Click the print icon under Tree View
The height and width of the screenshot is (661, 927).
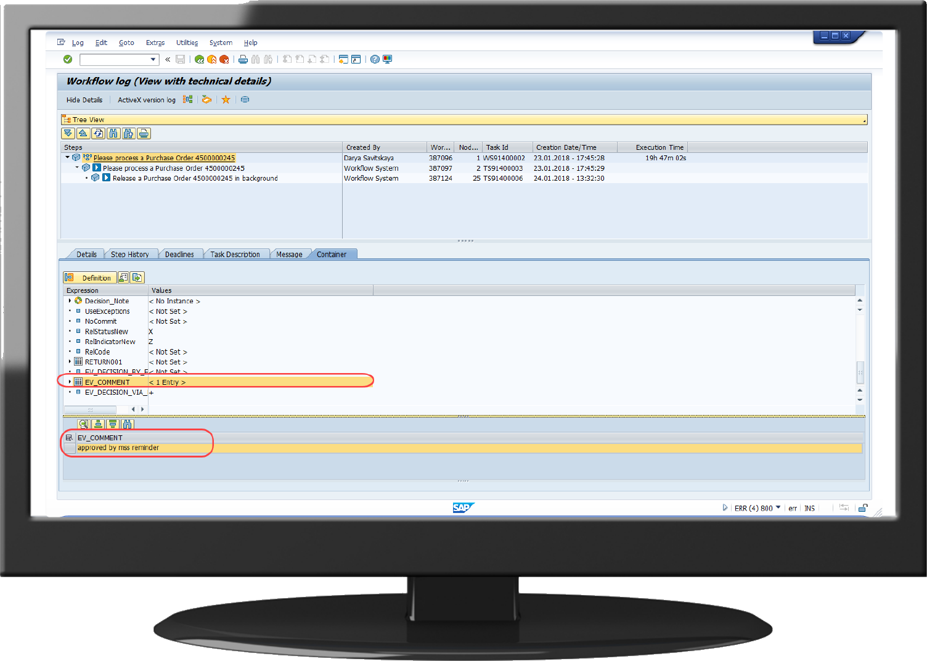point(144,133)
